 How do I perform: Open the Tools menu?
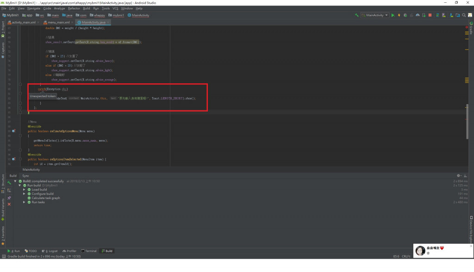point(106,8)
